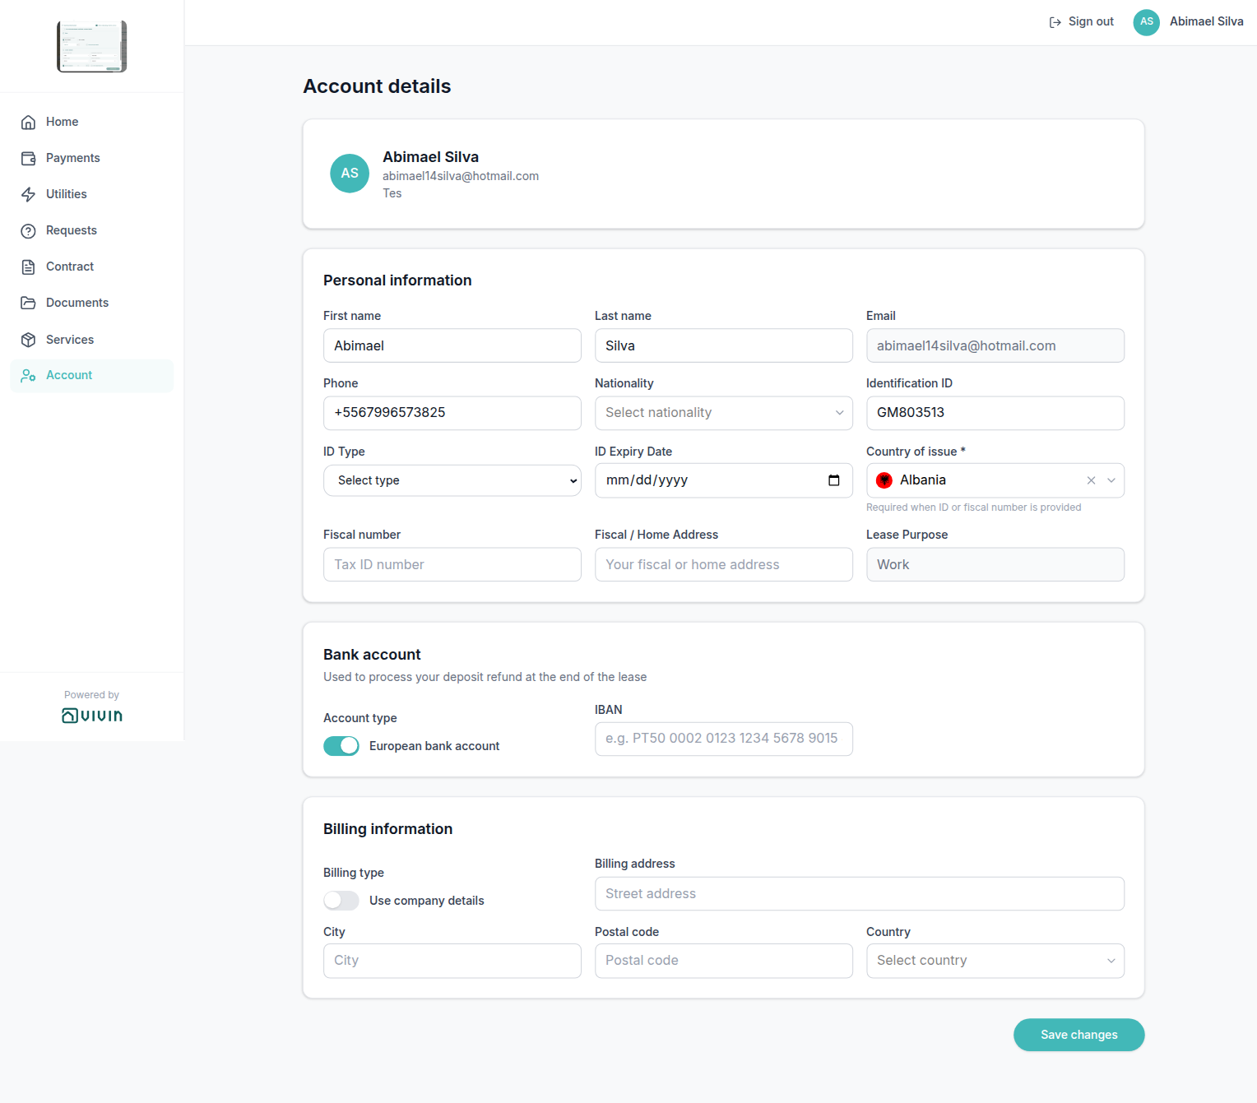
Task: Open Services menu item
Action: coord(92,340)
